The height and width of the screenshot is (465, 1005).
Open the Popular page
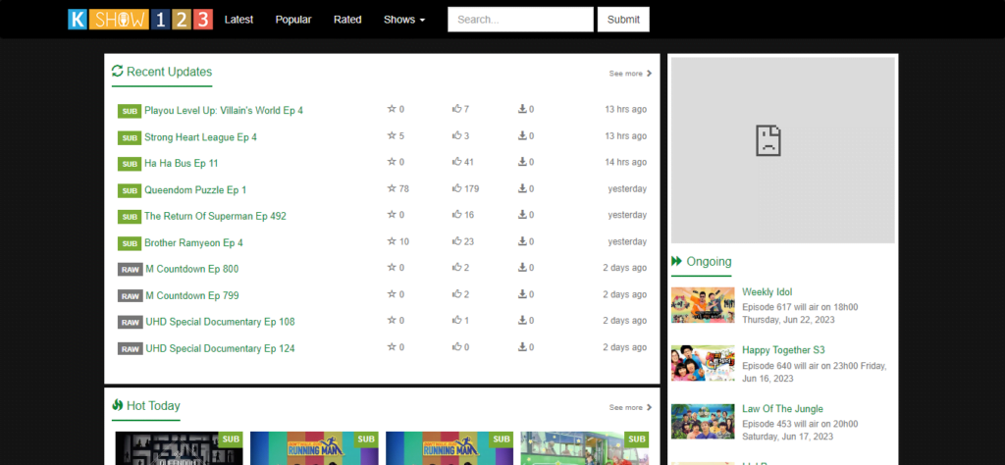293,20
